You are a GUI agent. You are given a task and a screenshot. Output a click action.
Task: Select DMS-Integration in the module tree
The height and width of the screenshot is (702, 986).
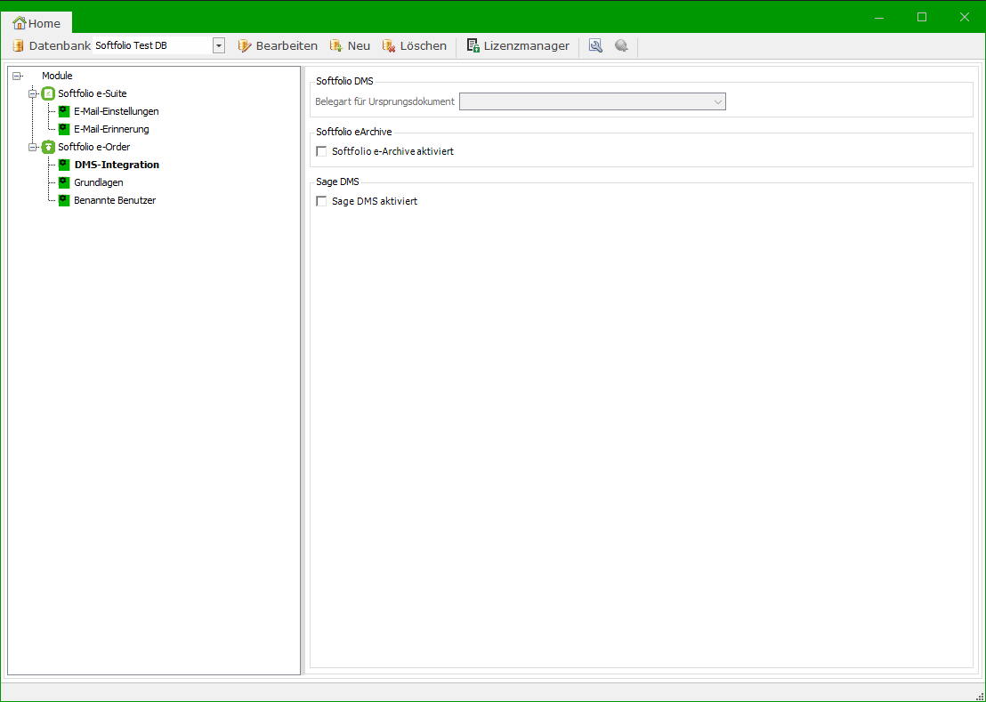point(117,165)
